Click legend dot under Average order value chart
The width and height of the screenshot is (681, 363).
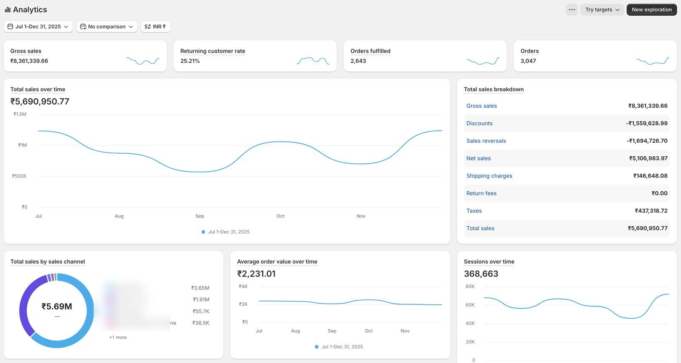click(317, 347)
